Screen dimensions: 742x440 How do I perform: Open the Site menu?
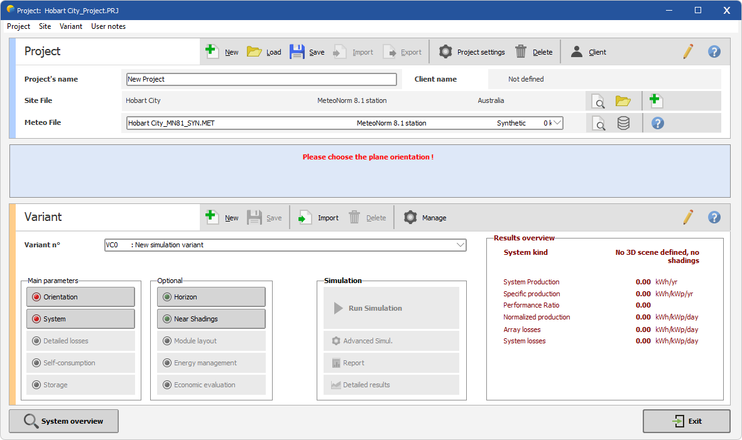[45, 26]
